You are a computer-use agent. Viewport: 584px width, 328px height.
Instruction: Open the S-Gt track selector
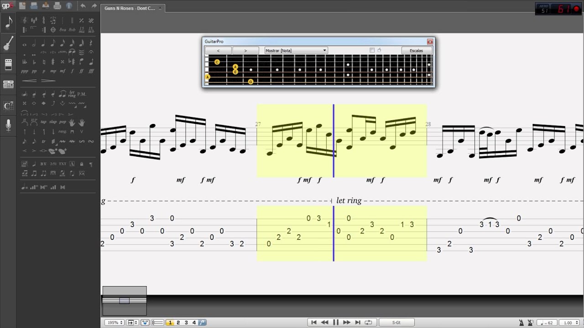pyautogui.click(x=396, y=323)
